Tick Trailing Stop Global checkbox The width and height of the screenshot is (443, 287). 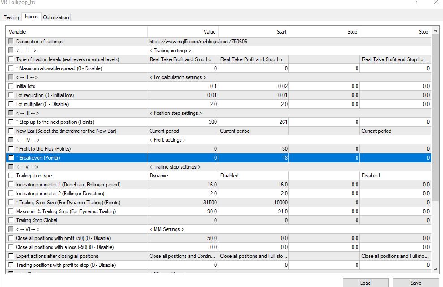pyautogui.click(x=11, y=220)
